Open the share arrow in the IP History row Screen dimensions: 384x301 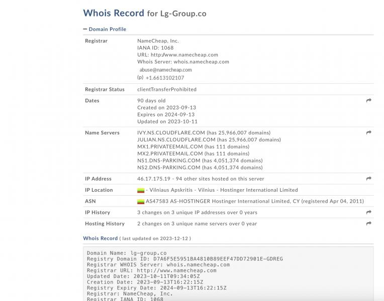click(x=368, y=212)
